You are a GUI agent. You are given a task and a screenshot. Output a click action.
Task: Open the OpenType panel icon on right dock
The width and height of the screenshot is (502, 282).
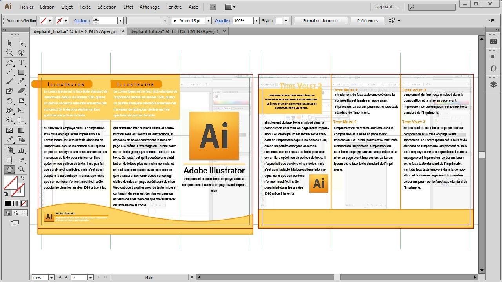pos(493,69)
